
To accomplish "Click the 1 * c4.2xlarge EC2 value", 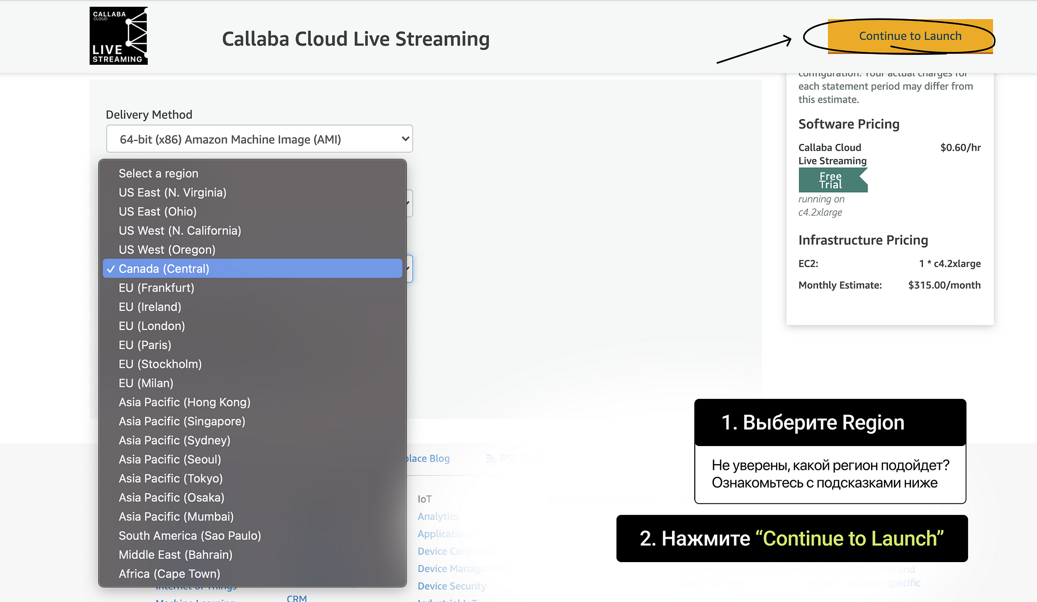I will 950,264.
